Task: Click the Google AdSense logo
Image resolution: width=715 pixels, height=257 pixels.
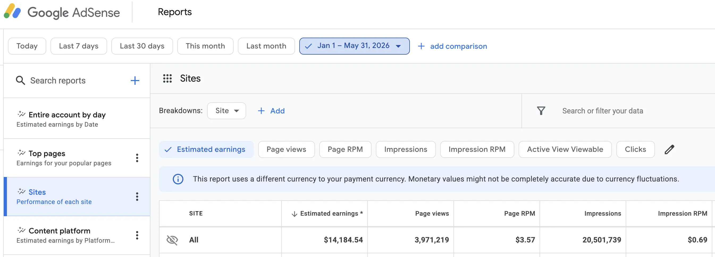Action: pos(62,12)
